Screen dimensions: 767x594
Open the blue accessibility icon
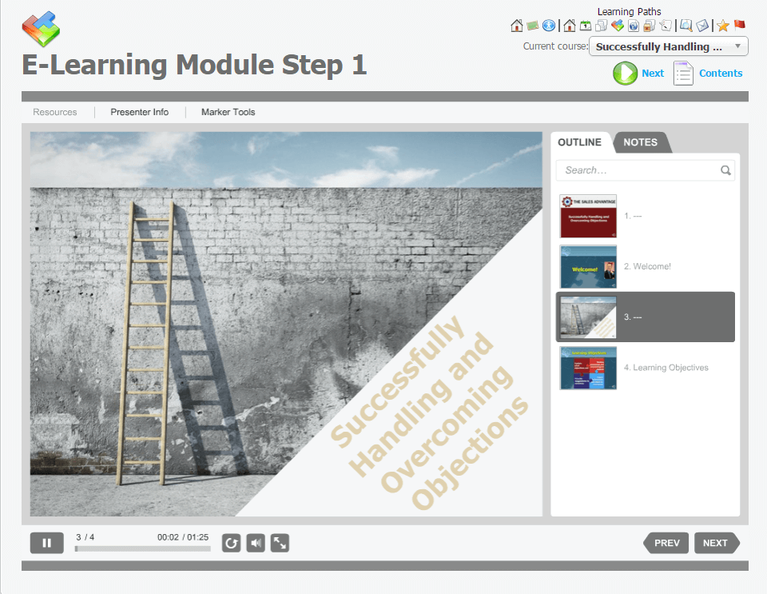point(549,26)
